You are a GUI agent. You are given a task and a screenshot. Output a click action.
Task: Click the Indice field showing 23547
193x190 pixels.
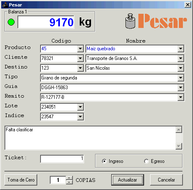[59, 117]
